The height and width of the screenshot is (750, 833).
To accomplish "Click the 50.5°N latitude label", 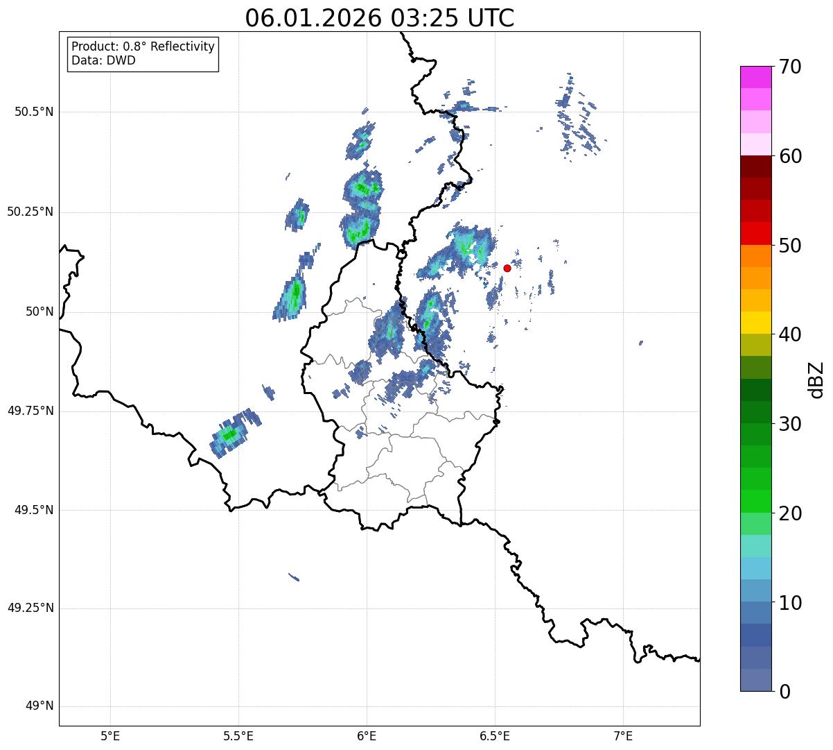I will 34,112.
